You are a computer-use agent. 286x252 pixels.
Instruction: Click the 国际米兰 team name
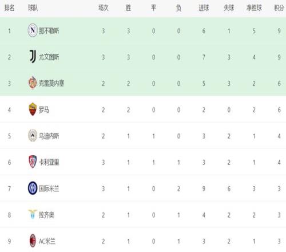tap(49, 188)
